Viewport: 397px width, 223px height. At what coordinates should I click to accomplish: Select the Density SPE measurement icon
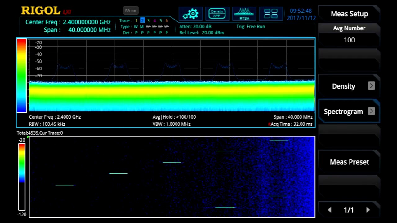[217, 14]
